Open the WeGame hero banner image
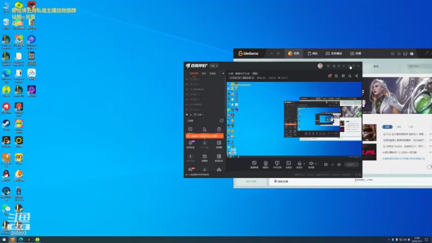The image size is (432, 243). [397, 96]
